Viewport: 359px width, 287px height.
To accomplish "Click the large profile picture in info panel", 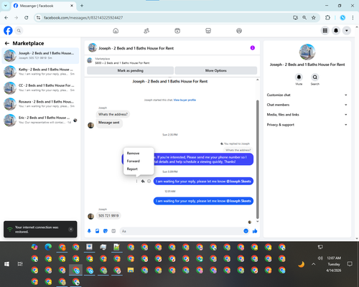I will click(x=307, y=52).
